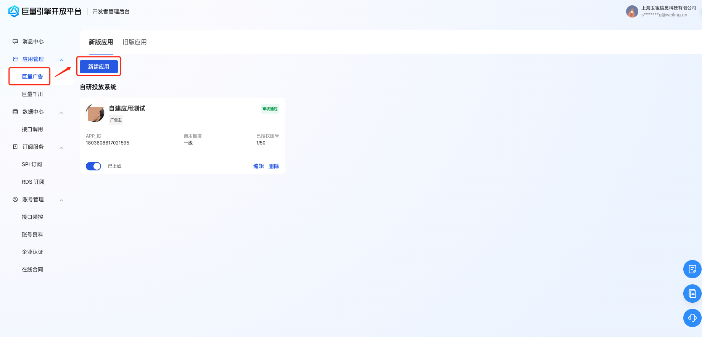Viewport: 702px width, 337px height.
Task: Switch to the 新版应用 tab
Action: pos(101,42)
